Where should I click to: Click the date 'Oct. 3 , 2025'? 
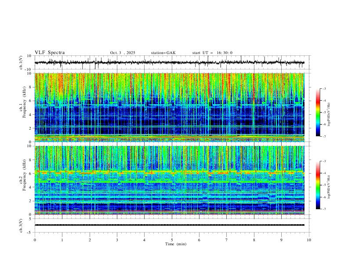pyautogui.click(x=123, y=53)
